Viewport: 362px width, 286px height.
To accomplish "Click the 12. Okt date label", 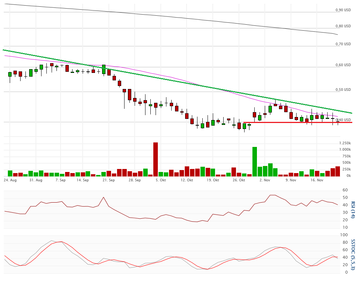I will (187, 180).
